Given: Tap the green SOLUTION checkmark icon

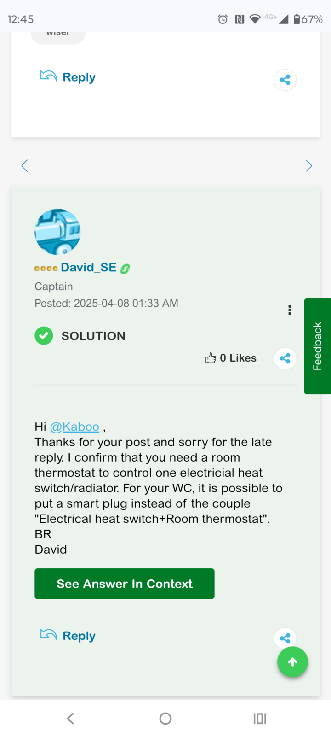Looking at the screenshot, I should pos(44,336).
